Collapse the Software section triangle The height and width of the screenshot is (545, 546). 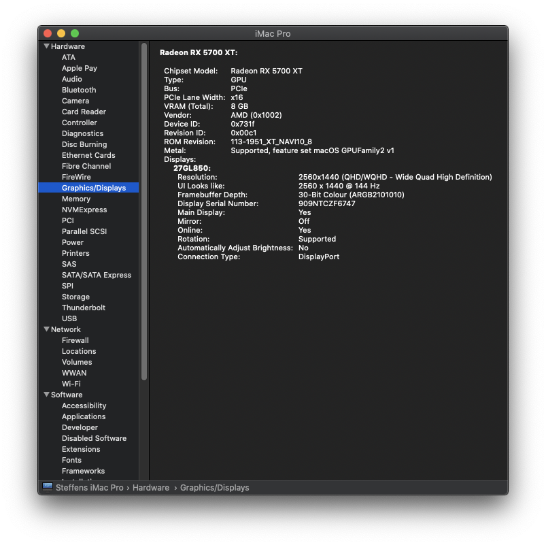46,395
